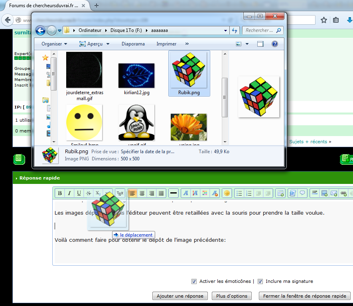353x306 pixels.
Task: Click the file list vertical scrollbar thumb
Action: click(225, 97)
